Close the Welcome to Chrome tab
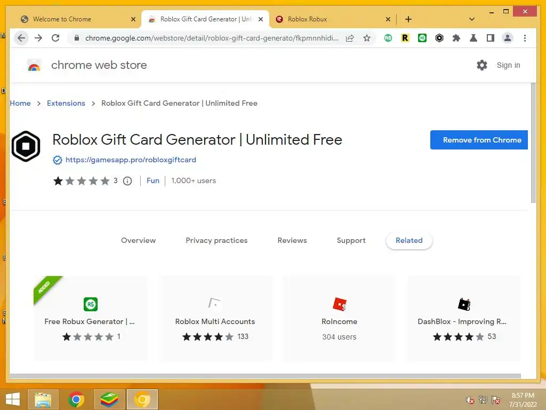The height and width of the screenshot is (410, 546). point(133,19)
